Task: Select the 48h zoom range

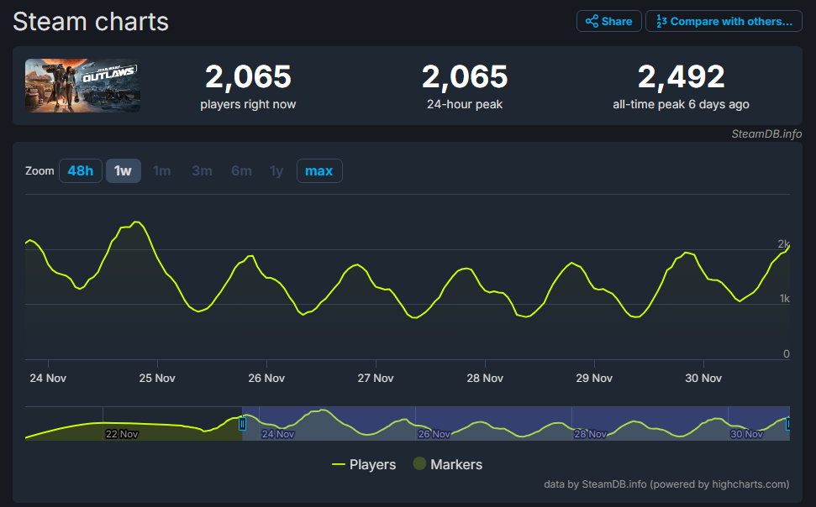Action: point(81,170)
